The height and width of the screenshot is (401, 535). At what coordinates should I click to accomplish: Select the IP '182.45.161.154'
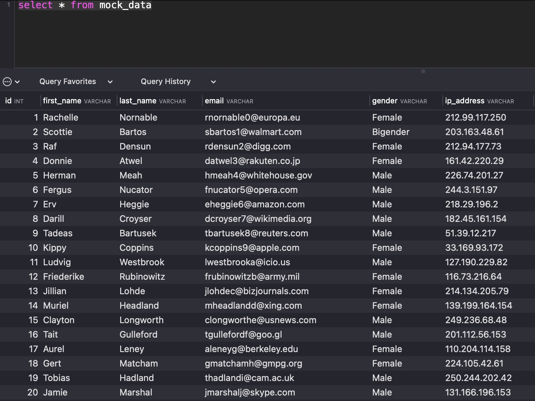(x=476, y=219)
